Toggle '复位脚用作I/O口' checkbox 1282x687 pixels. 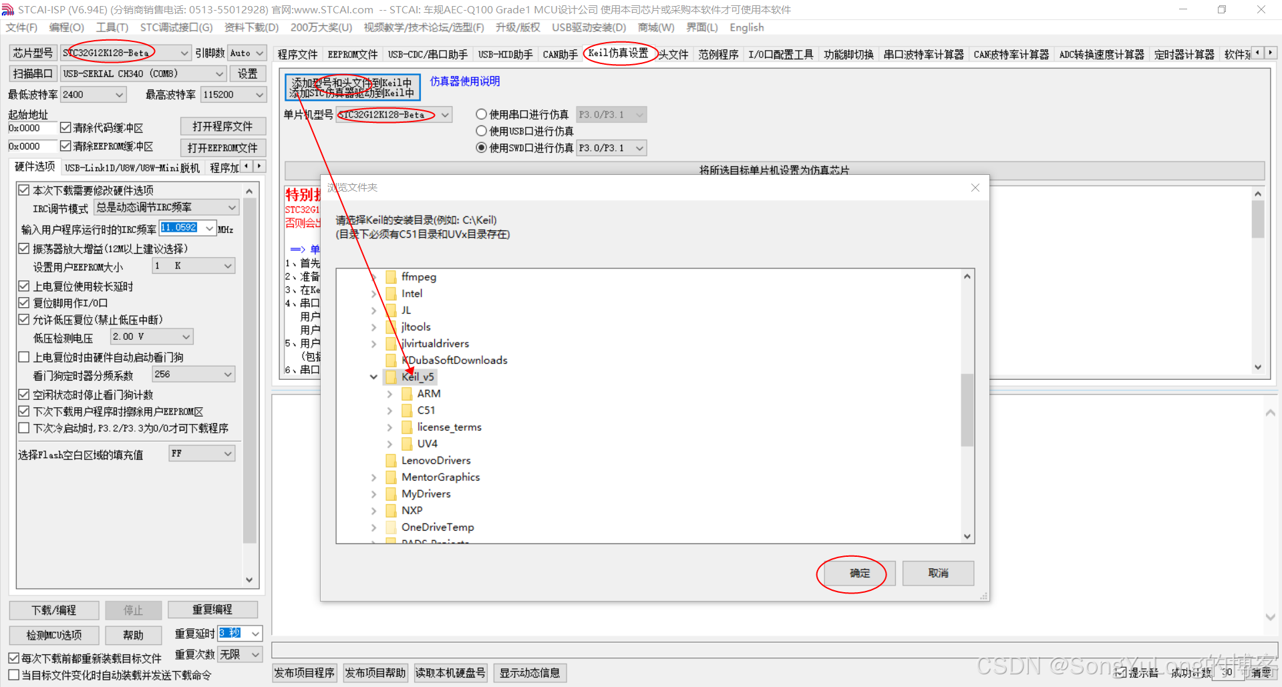tap(24, 302)
